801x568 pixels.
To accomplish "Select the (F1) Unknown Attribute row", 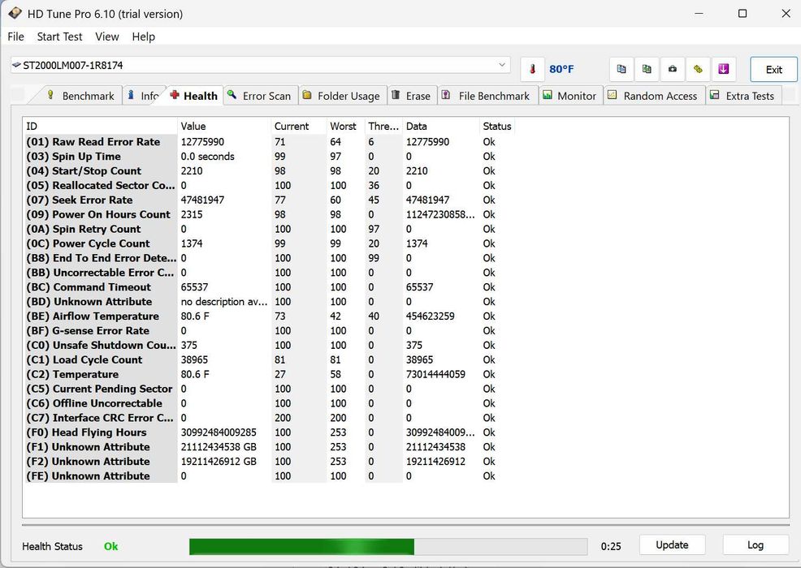I will [x=269, y=447].
